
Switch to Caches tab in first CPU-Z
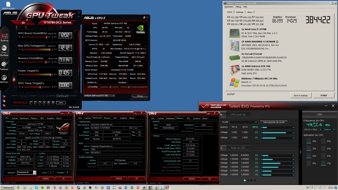pyautogui.click(x=15, y=118)
